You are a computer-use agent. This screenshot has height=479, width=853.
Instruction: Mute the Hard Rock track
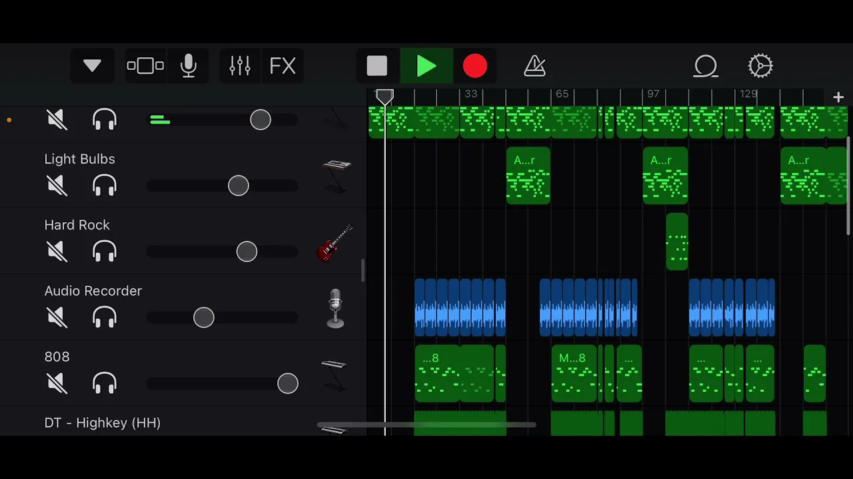57,251
